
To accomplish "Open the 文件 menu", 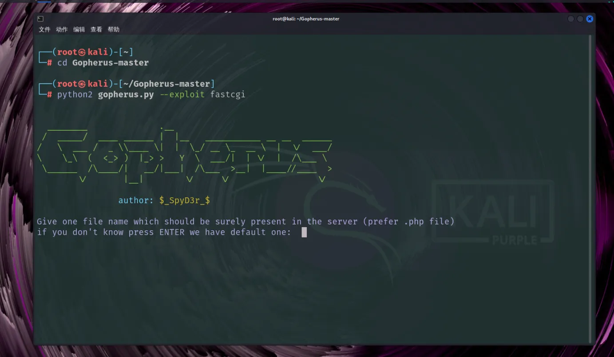I will point(44,29).
